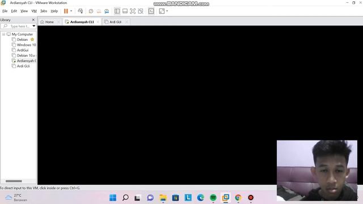This screenshot has height=204, width=363.
Task: Open the Edit menu
Action: pos(14,11)
